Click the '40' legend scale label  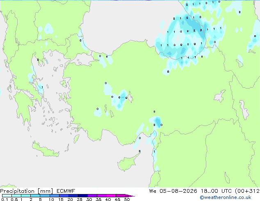(108, 199)
